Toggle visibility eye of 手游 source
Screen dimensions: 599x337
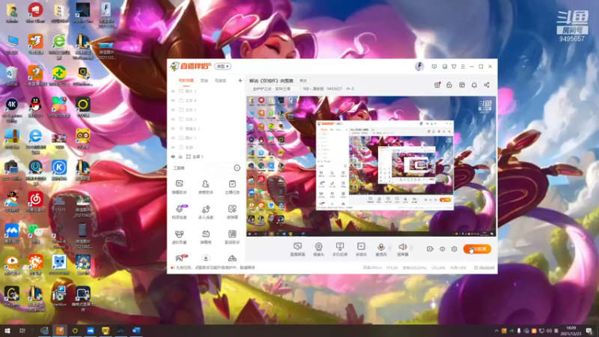pos(173,148)
